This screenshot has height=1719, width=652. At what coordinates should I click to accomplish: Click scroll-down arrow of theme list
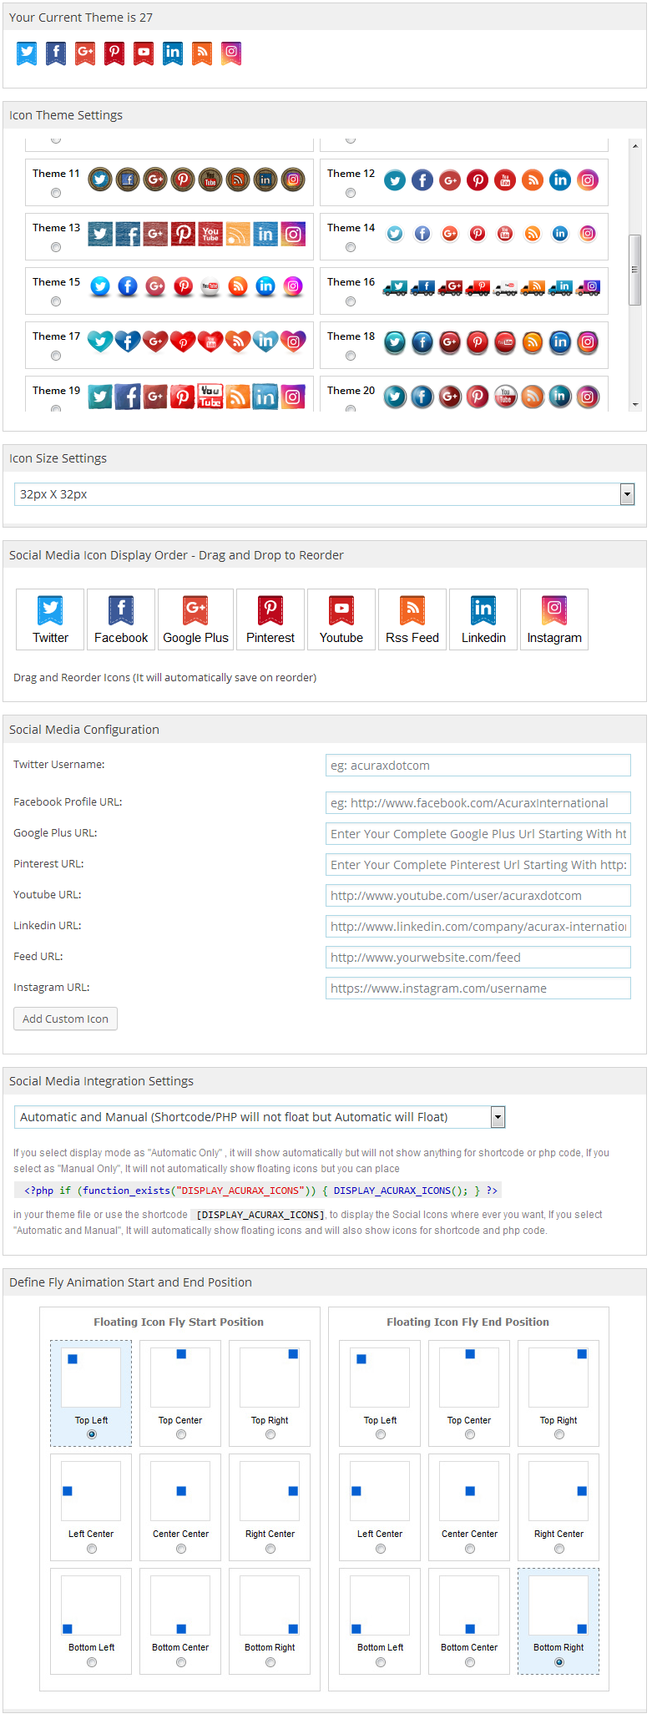[635, 404]
